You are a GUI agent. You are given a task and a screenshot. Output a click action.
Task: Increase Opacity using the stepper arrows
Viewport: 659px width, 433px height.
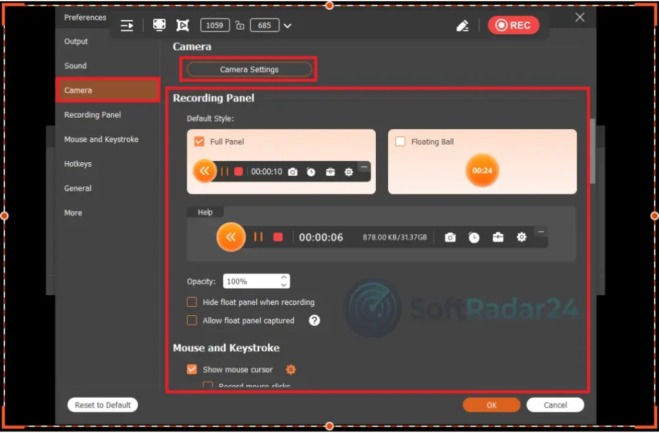tap(284, 278)
